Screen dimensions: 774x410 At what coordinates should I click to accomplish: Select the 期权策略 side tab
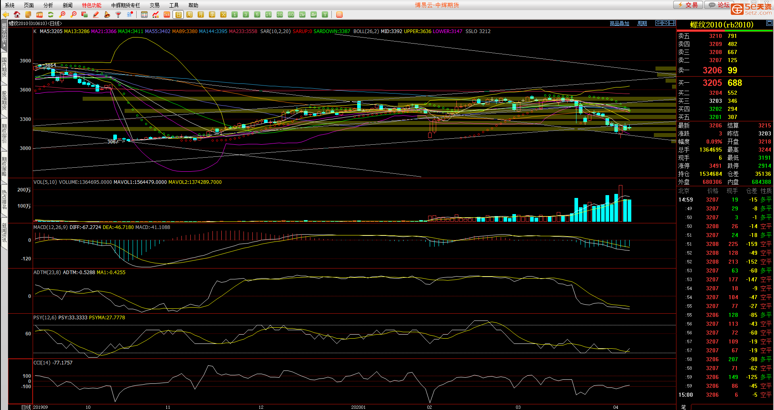(4, 167)
